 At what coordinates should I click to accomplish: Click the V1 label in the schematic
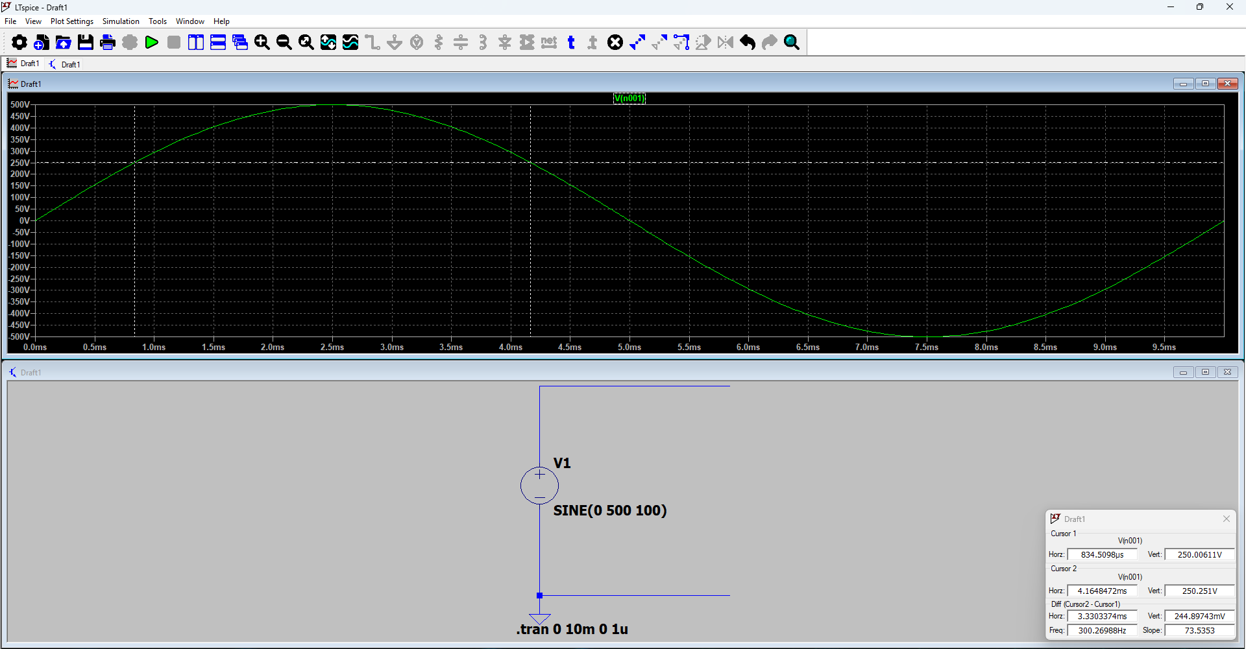(562, 464)
